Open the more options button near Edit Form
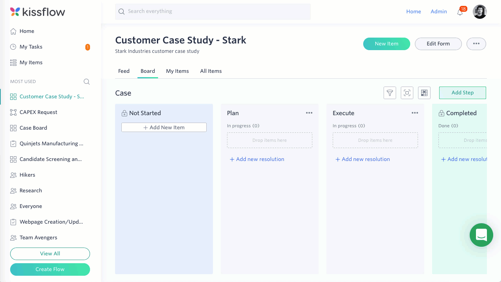 [476, 43]
